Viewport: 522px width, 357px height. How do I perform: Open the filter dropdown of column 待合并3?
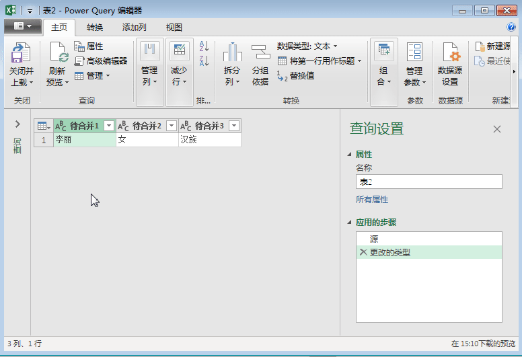[x=233, y=126]
